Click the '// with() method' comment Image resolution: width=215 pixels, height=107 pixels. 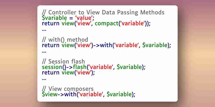click(65, 40)
